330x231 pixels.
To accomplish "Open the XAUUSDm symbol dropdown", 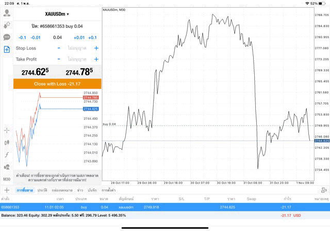I will (57, 14).
